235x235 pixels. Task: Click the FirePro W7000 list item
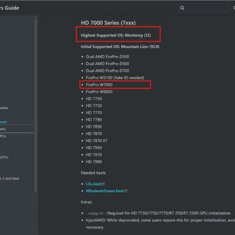(99, 85)
